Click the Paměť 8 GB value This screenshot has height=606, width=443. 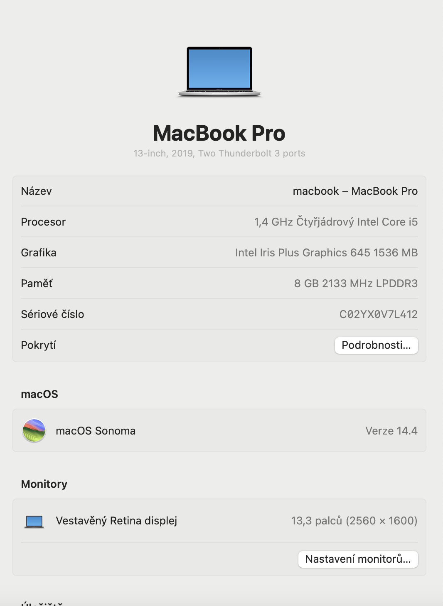click(356, 283)
